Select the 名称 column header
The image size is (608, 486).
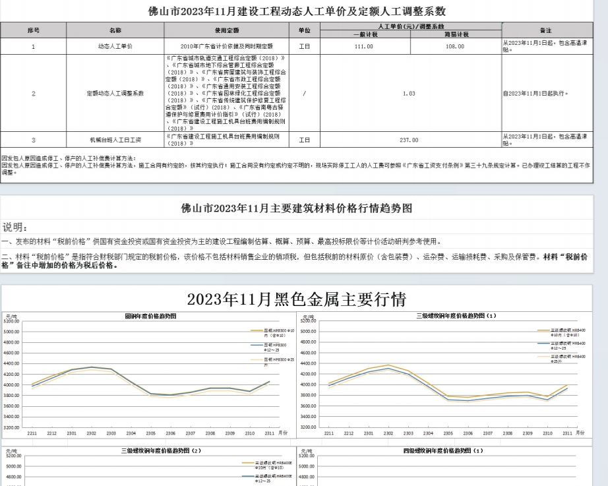(115, 30)
